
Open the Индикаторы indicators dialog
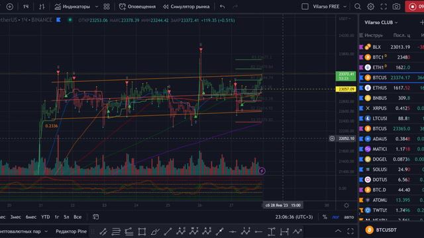point(72,7)
